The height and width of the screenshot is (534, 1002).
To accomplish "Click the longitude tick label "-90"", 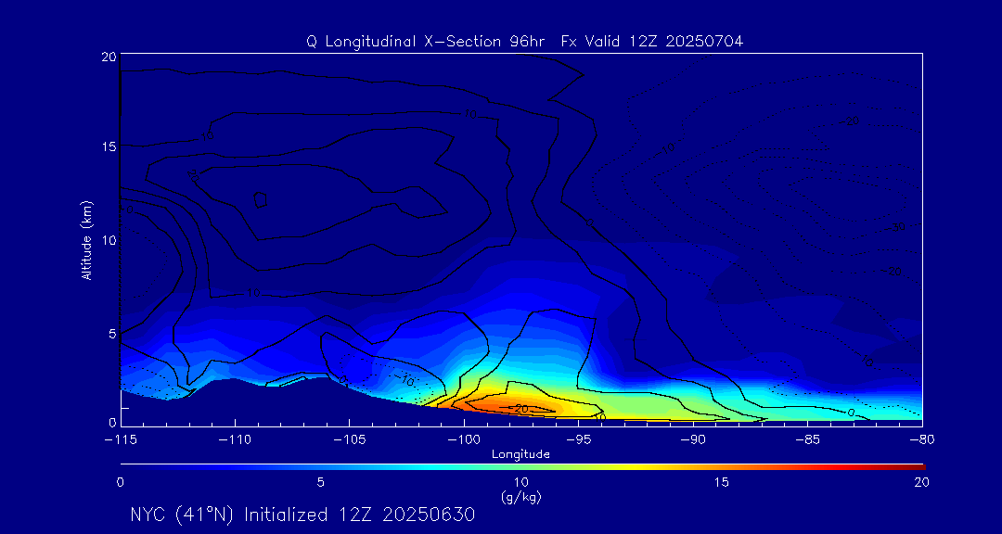I will (693, 440).
